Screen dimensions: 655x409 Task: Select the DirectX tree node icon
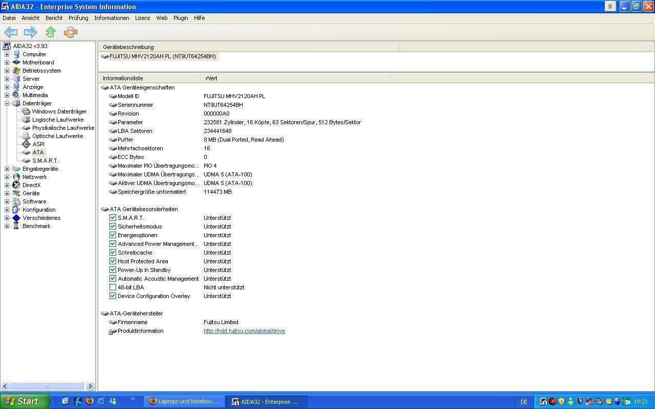pyautogui.click(x=16, y=185)
